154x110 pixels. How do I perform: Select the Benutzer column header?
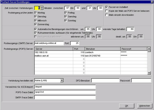pos(103,49)
